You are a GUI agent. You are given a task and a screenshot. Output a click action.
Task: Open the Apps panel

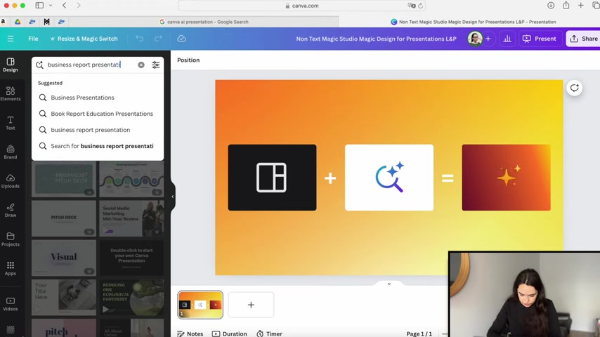point(10,268)
